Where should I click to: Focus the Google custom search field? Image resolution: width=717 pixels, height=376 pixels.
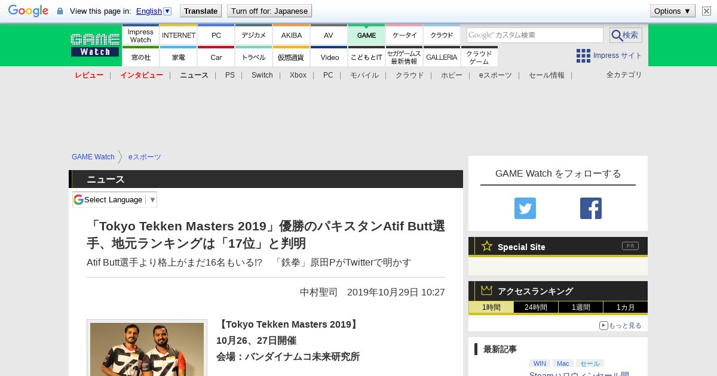(535, 35)
